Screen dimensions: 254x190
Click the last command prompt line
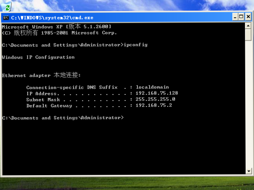(x=63, y=118)
